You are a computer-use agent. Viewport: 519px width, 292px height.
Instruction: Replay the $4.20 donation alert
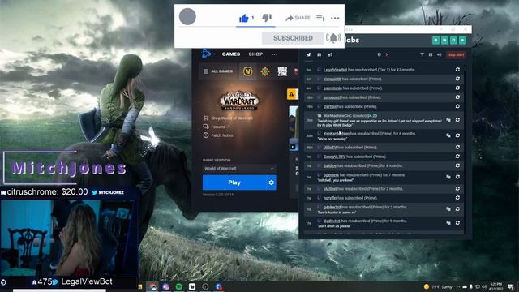click(457, 120)
